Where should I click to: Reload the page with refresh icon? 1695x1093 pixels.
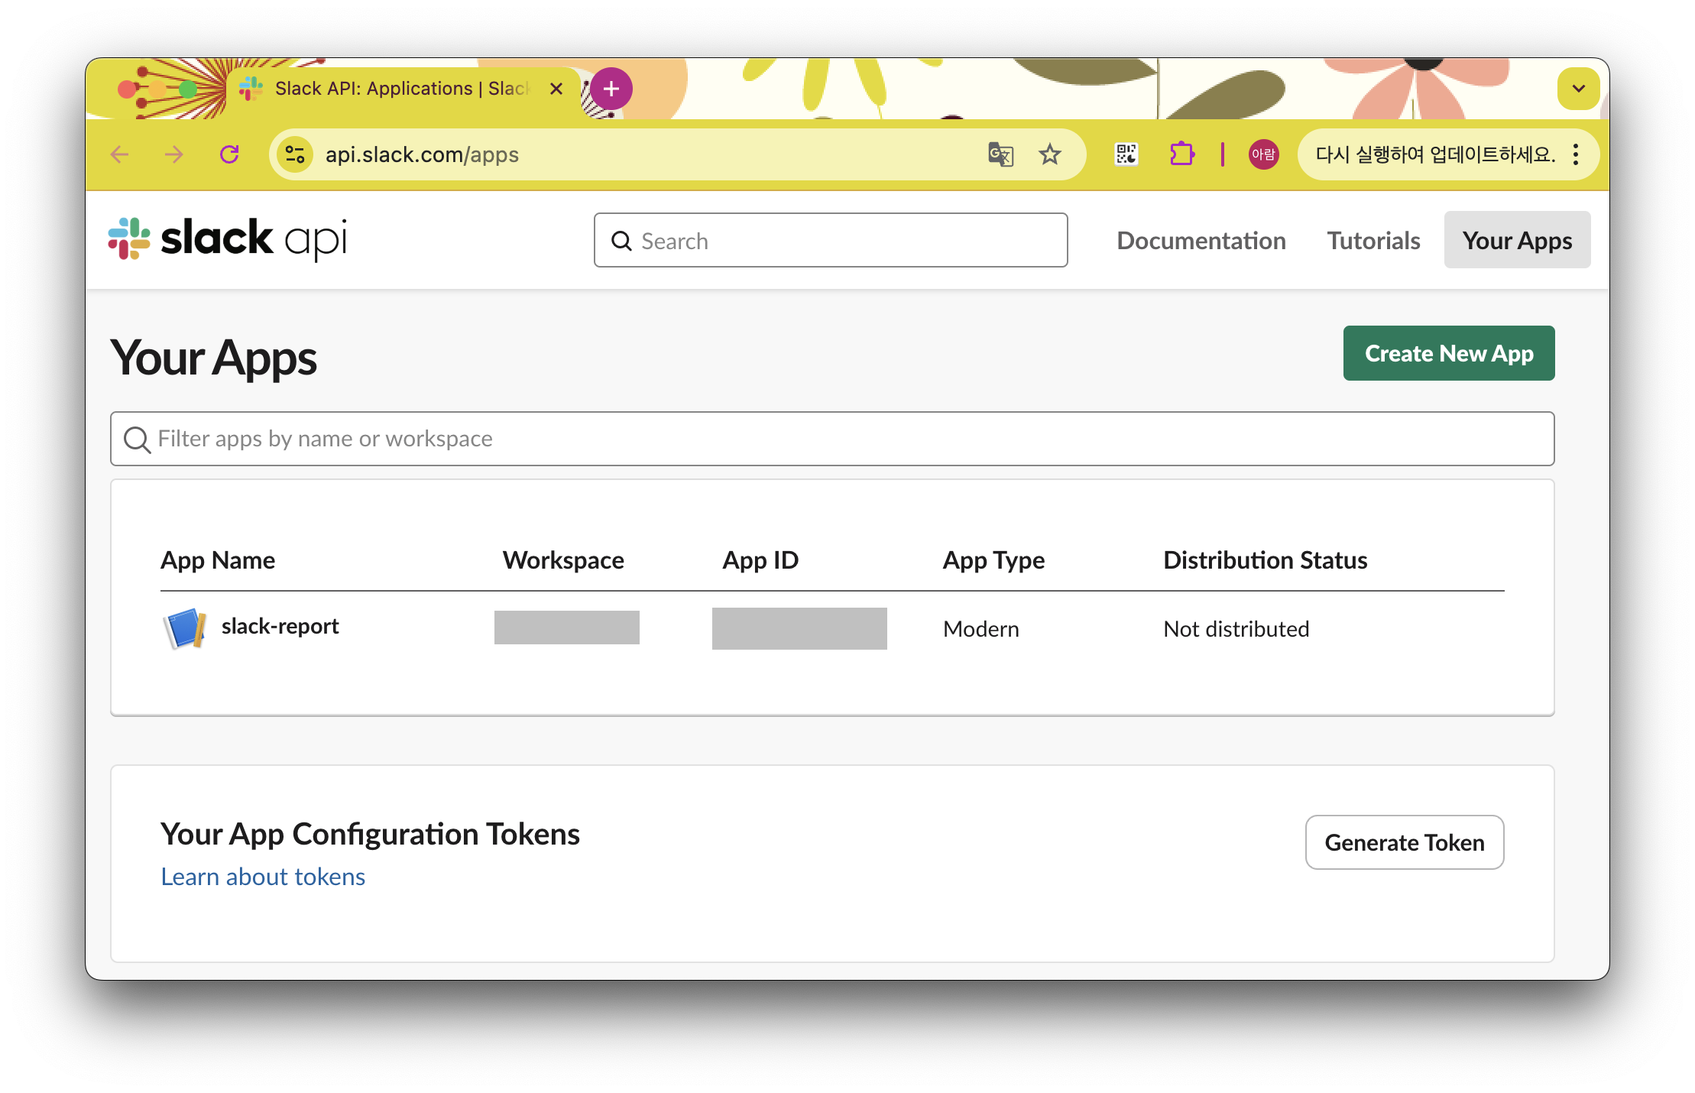229,154
